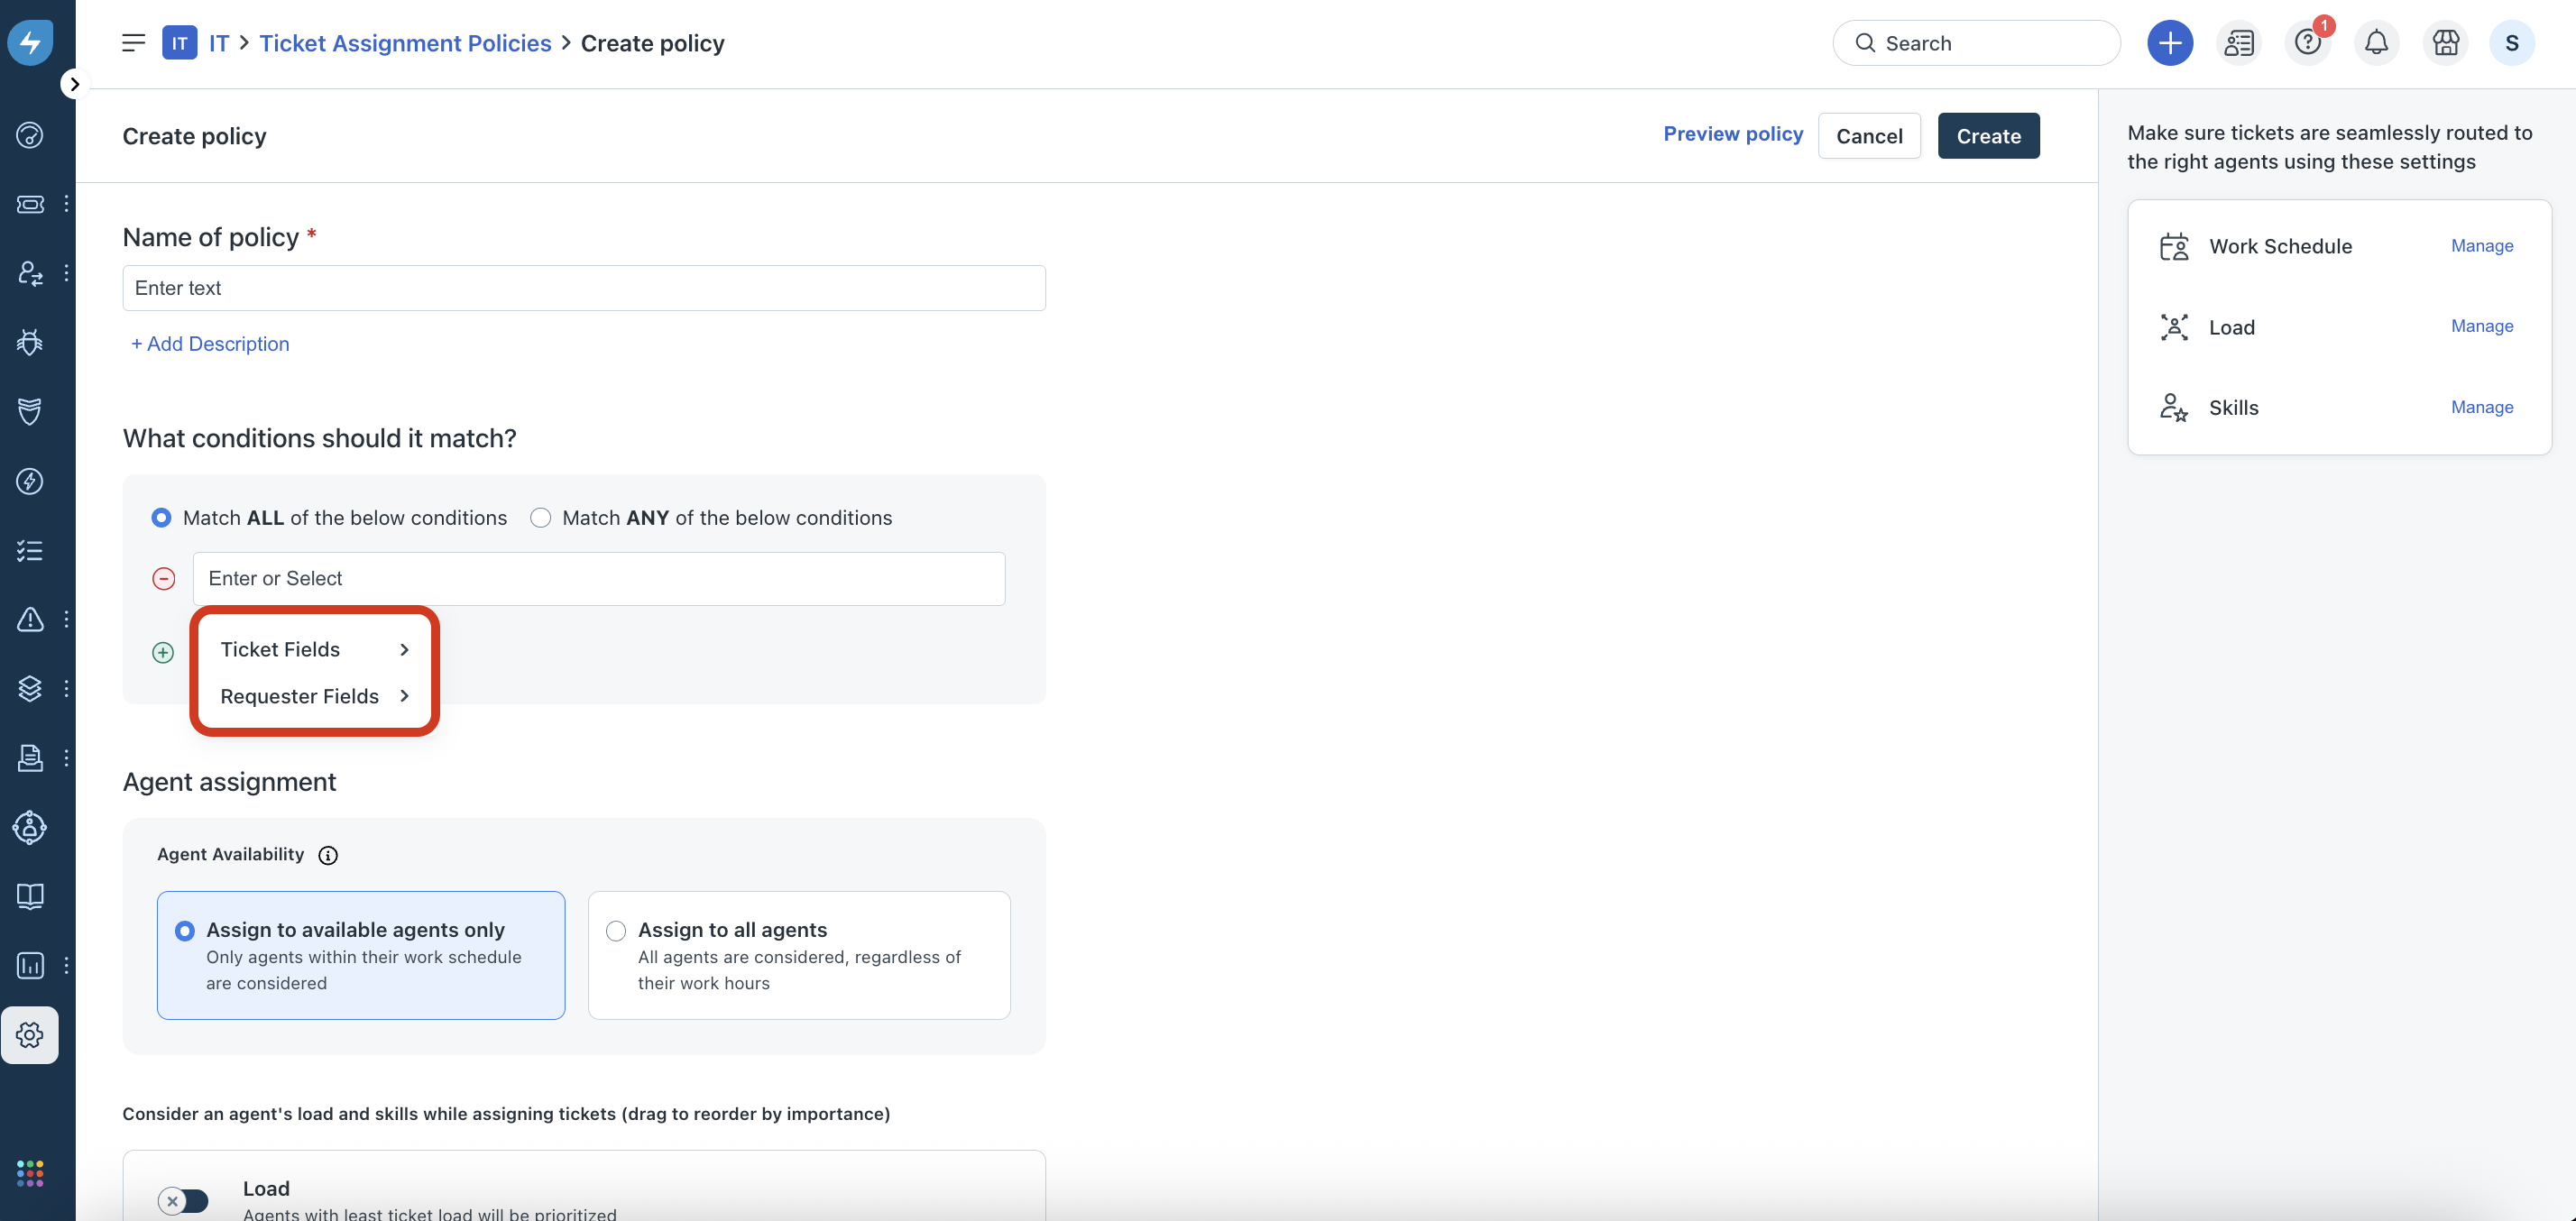Open tickets icon in left sidebar
Viewport: 2576px width, 1221px height.
(x=30, y=204)
